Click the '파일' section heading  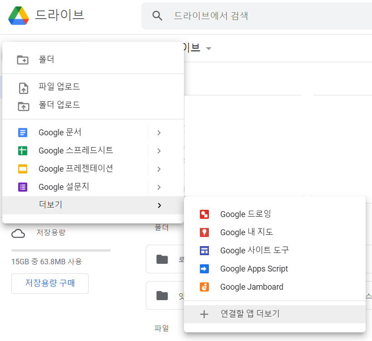point(162,328)
